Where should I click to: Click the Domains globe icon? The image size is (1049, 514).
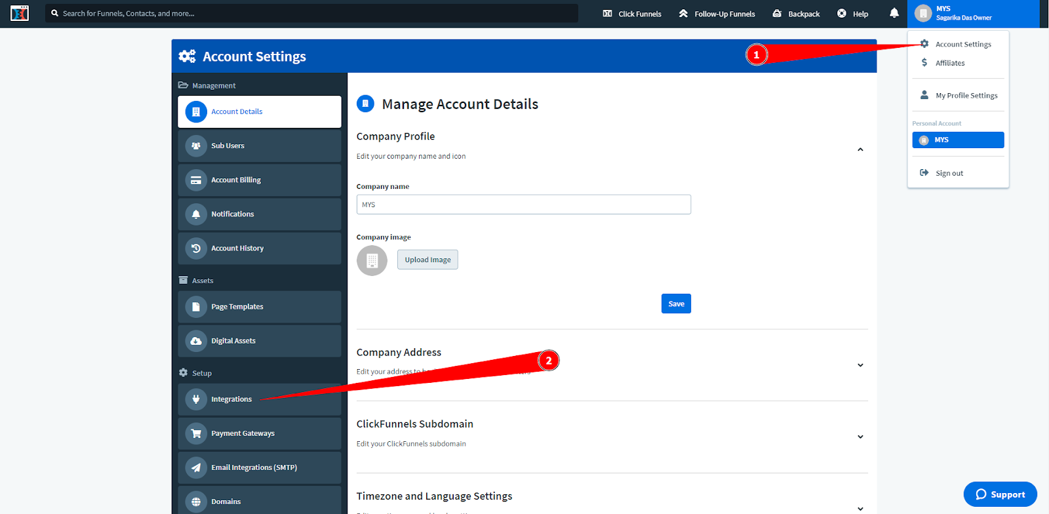tap(196, 502)
